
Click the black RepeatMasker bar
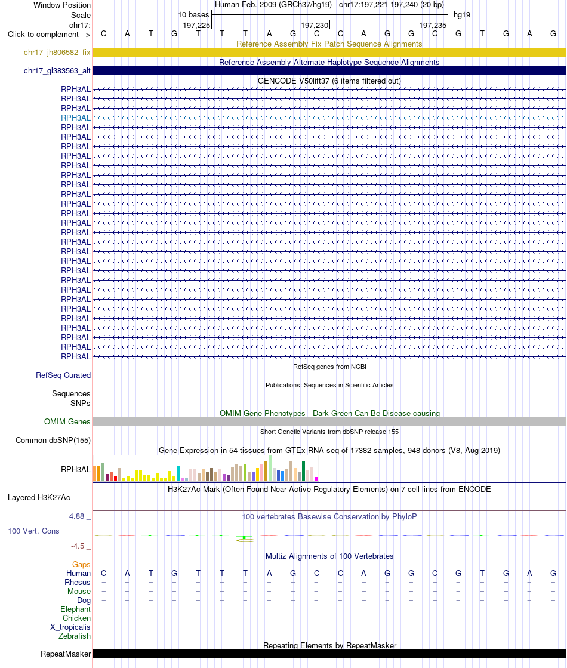click(329, 654)
